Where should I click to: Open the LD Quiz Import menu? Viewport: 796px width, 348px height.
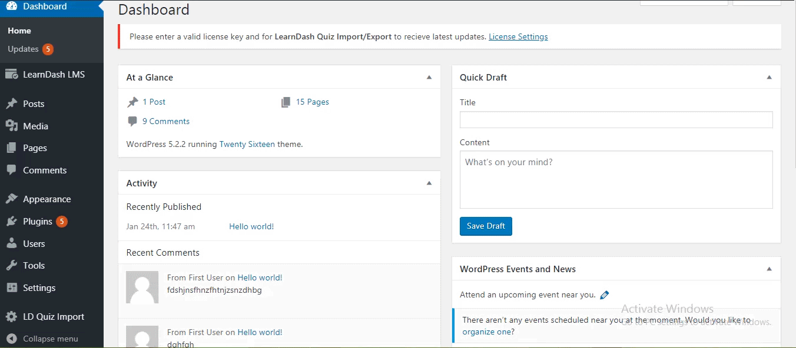click(52, 317)
